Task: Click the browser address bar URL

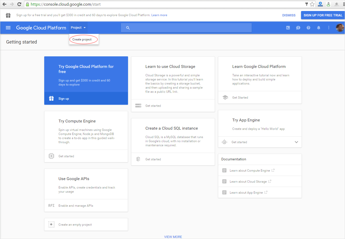Action: [x=66, y=4]
